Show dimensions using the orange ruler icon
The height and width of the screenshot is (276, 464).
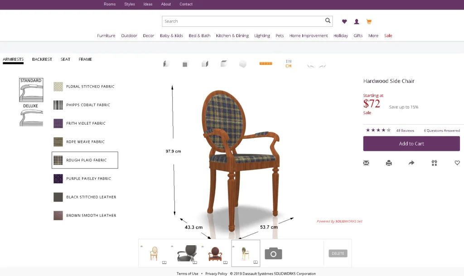point(266,63)
